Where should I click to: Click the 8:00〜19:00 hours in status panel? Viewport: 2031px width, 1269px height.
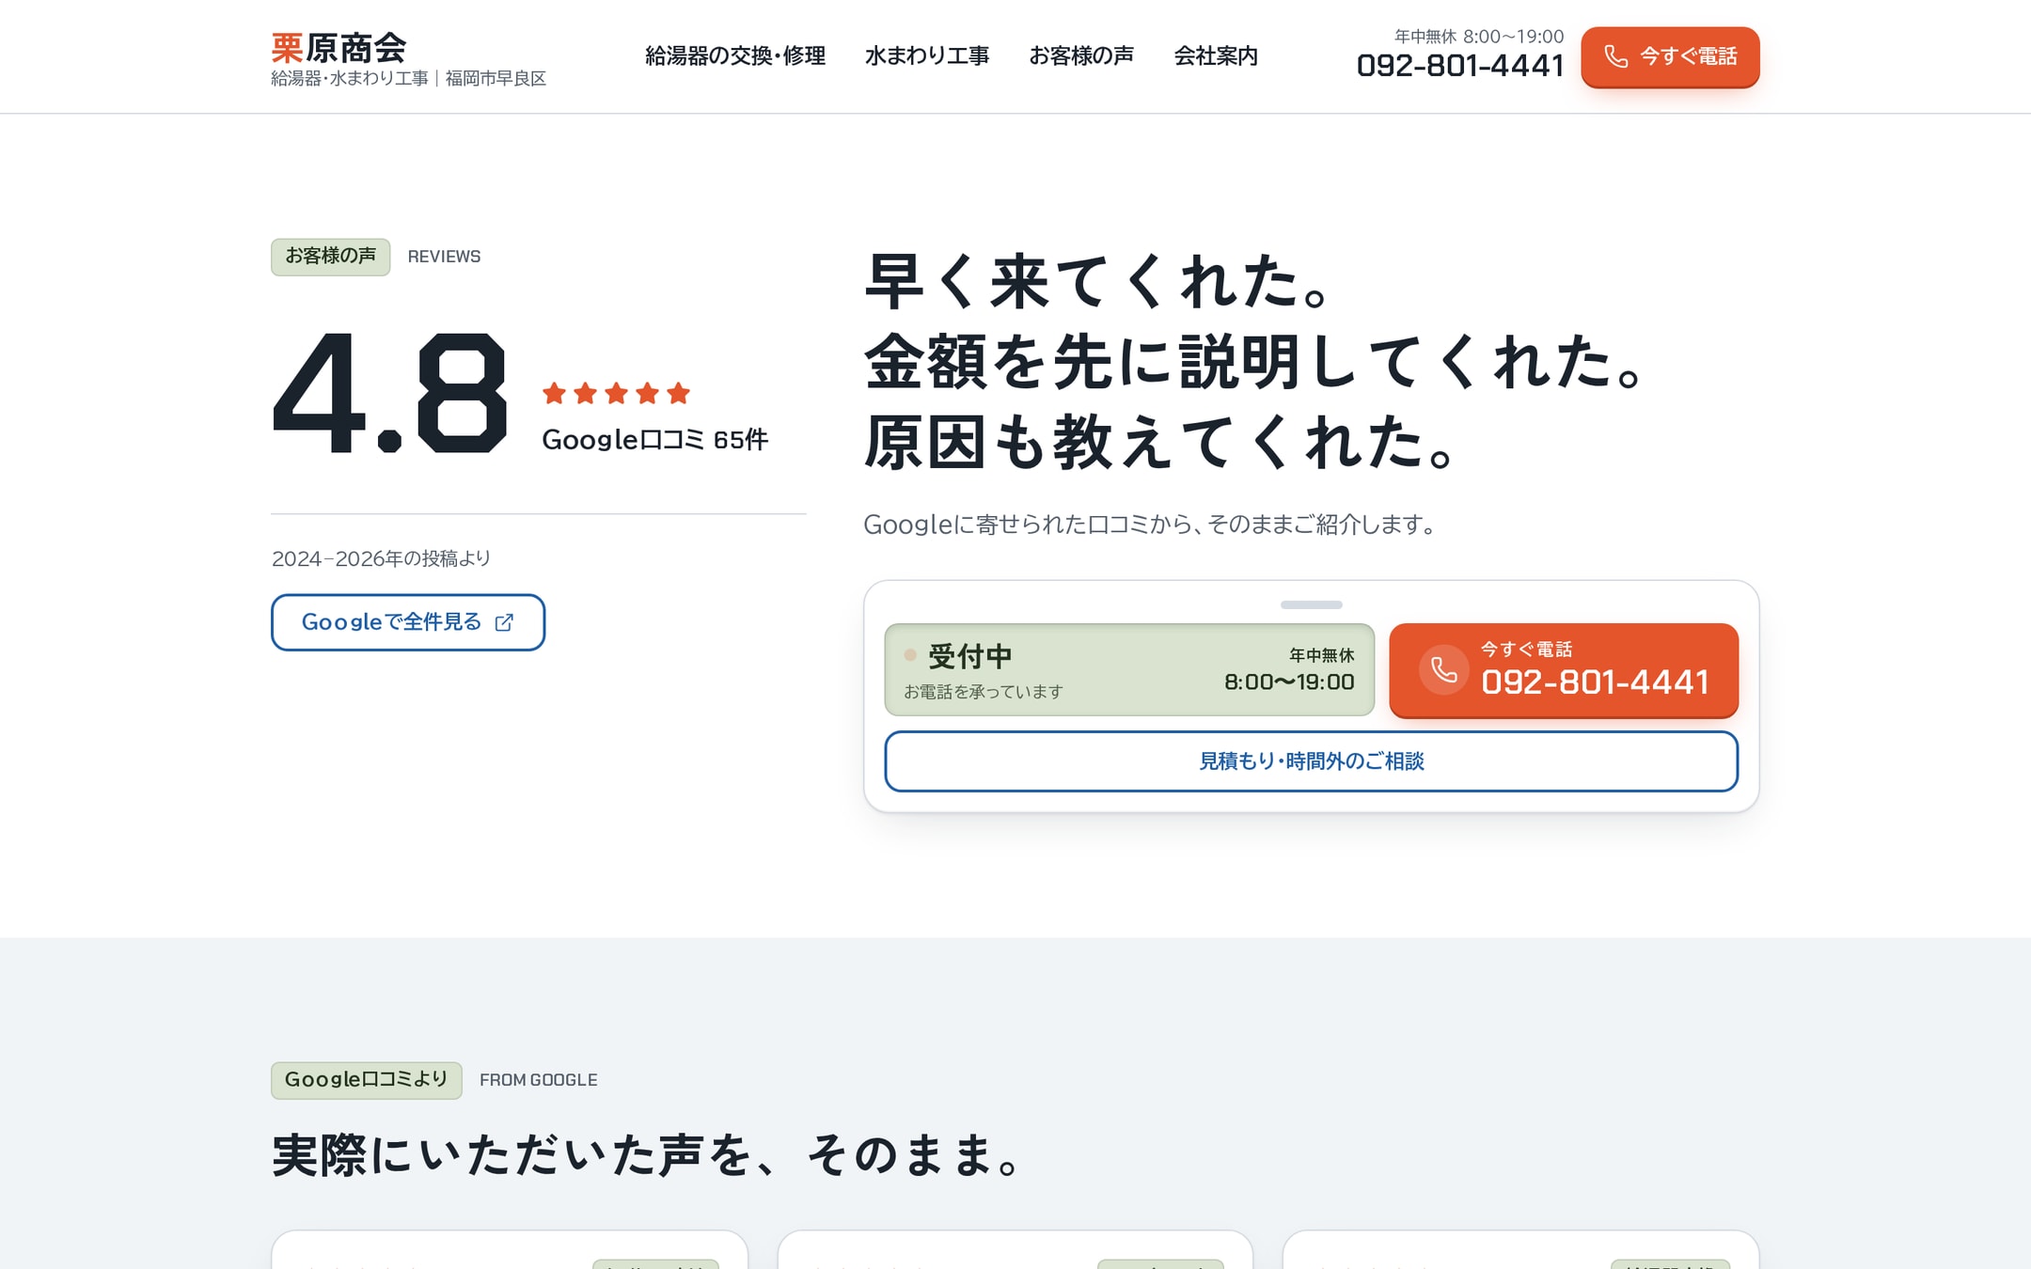tap(1289, 682)
